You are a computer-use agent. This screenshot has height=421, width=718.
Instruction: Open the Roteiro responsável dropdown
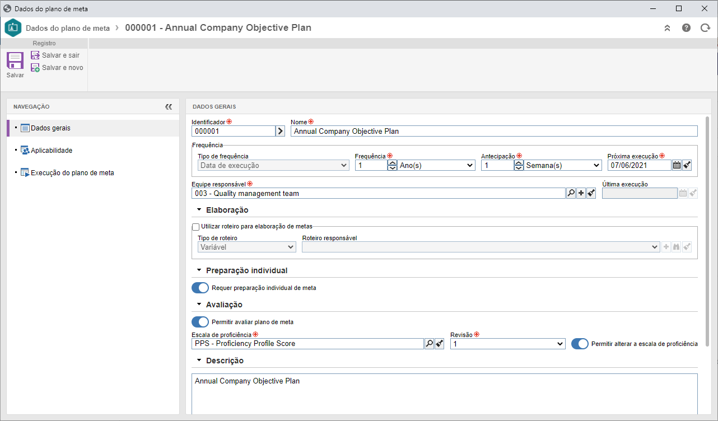point(481,247)
